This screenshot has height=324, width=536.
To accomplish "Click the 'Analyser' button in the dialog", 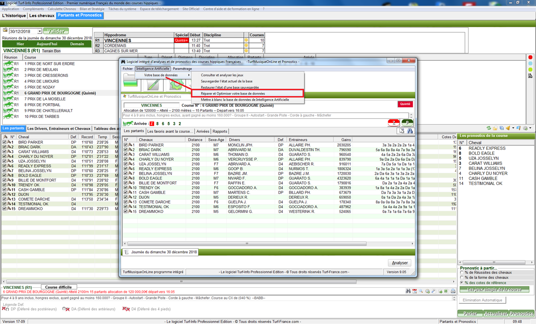I will (x=400, y=263).
